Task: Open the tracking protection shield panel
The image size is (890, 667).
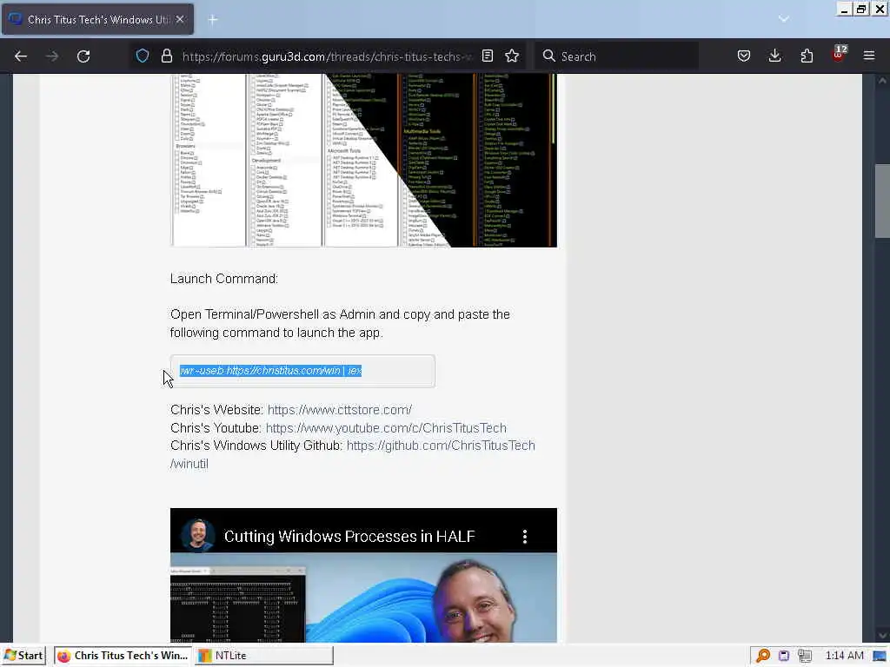Action: pos(143,56)
